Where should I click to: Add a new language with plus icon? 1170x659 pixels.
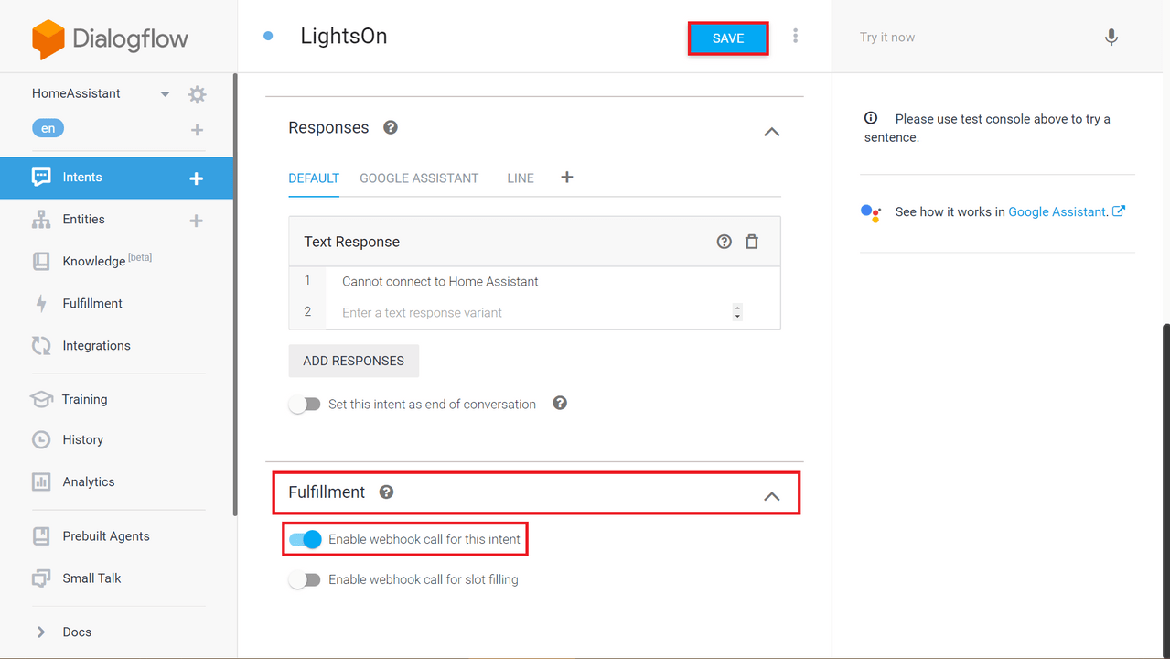pos(197,130)
